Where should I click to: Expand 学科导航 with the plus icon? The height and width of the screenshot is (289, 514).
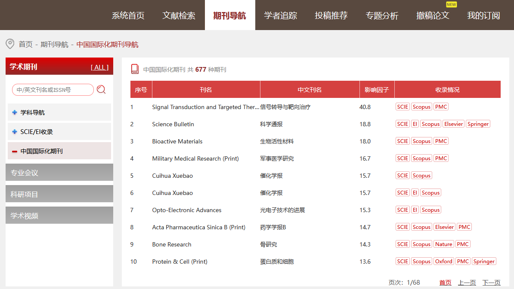tap(15, 113)
